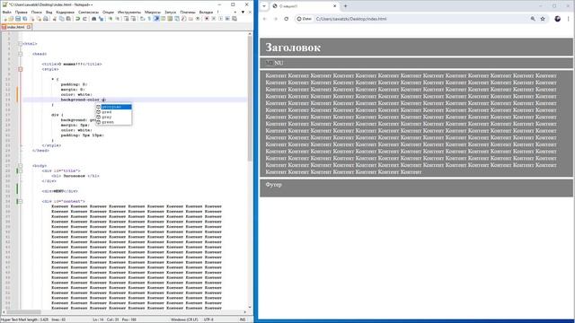Click the Replace toolbar icon

coord(102,19)
